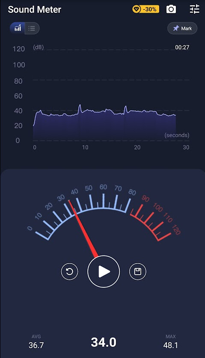Open the settings sliders icon

click(194, 9)
